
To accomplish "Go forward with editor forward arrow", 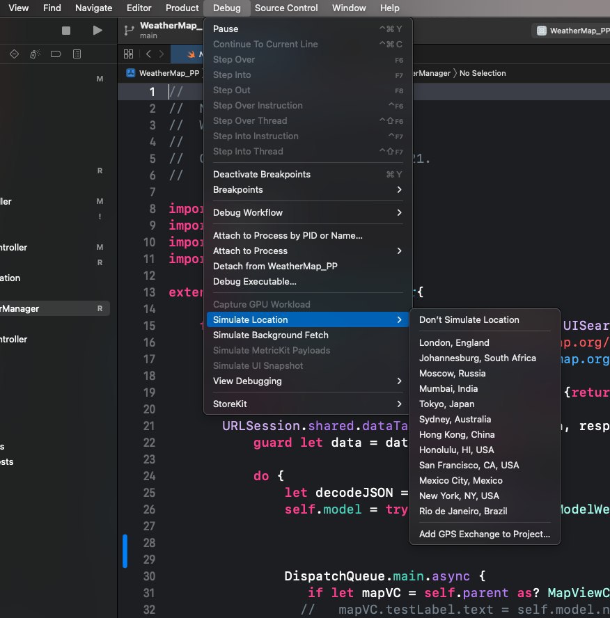I will (162, 54).
